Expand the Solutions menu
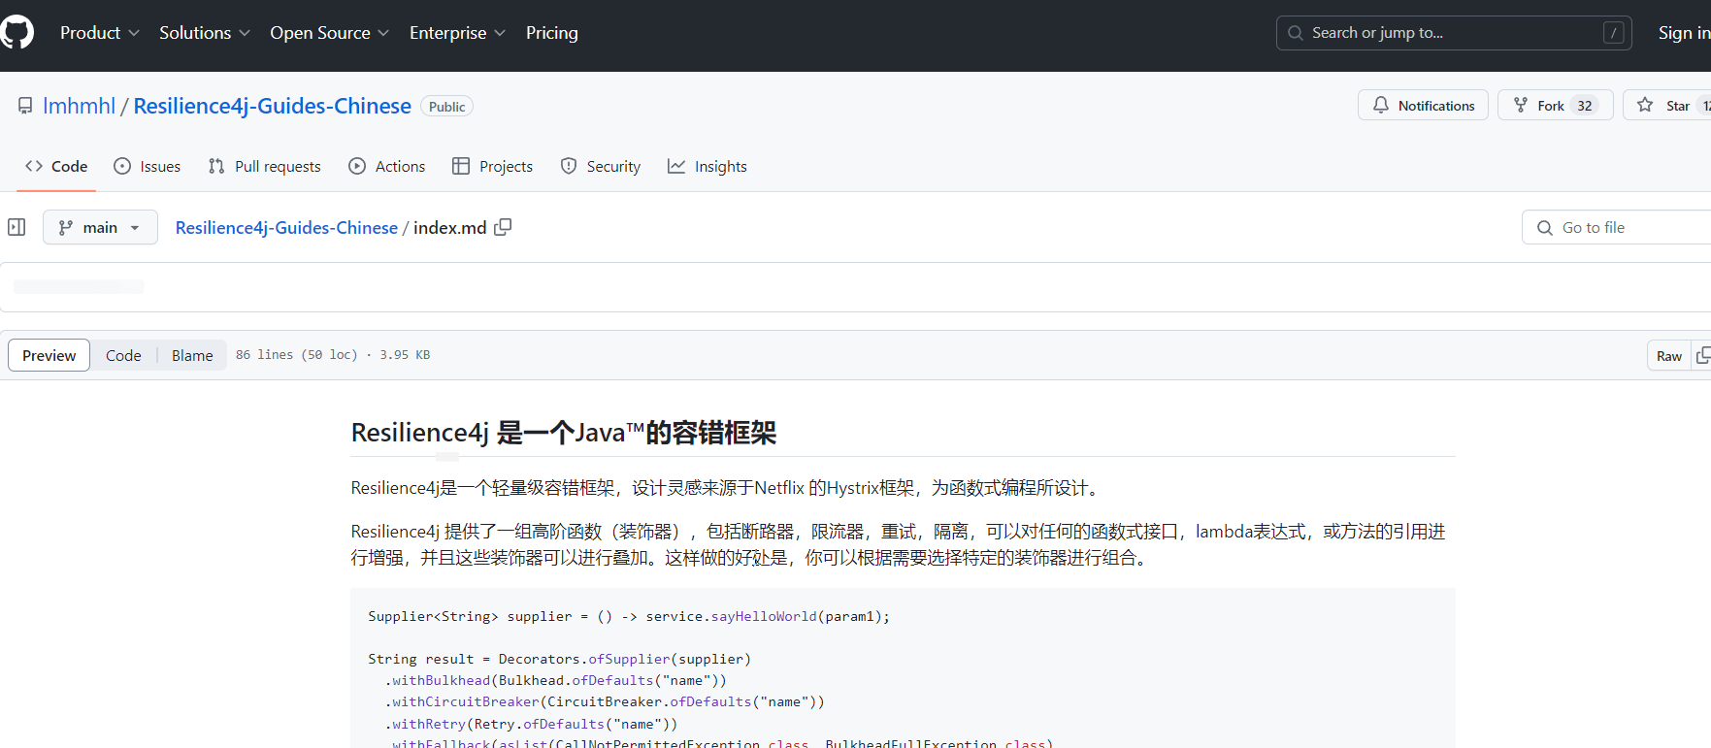Image resolution: width=1711 pixels, height=748 pixels. (205, 33)
